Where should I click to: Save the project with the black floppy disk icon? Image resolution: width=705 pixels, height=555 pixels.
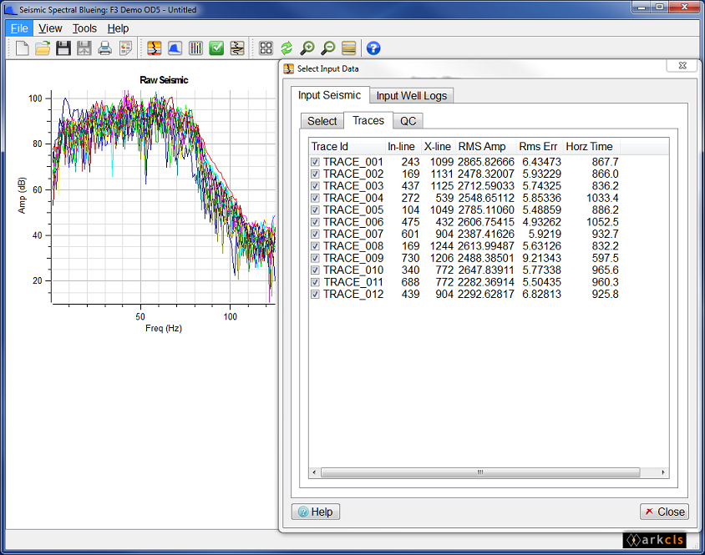pos(63,48)
